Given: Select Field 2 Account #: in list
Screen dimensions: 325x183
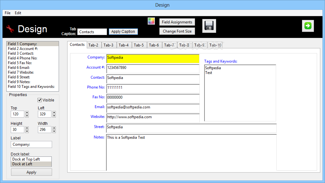Looking at the screenshot, I should (x=33, y=49).
